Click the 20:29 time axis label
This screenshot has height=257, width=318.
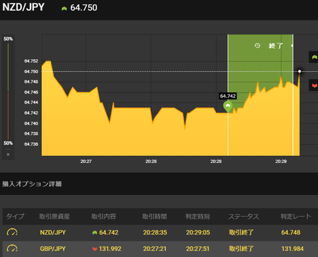pos(281,161)
